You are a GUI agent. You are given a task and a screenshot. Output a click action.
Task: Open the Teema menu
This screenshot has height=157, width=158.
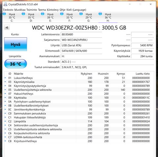tap(42, 10)
